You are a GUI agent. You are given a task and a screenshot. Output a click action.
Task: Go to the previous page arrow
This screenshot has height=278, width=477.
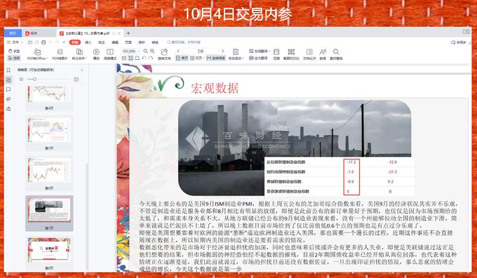click(x=178, y=51)
